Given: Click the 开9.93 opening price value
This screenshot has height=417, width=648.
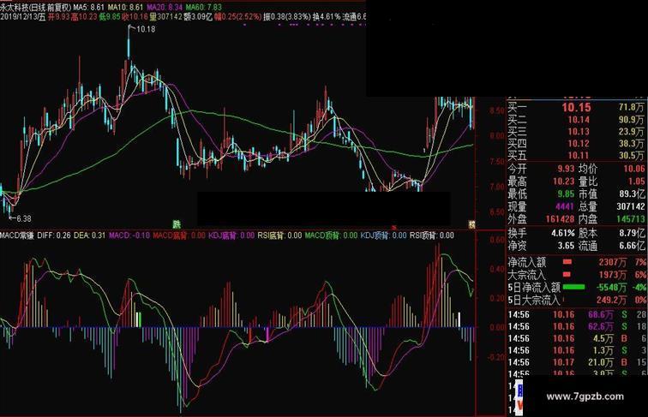Looking at the screenshot, I should [58, 17].
